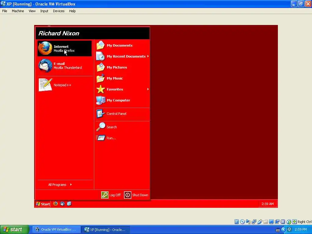Click the host tray icon left of the 2:59 PM clock
Viewport: 312px width, 234px height.
pyautogui.click(x=289, y=229)
